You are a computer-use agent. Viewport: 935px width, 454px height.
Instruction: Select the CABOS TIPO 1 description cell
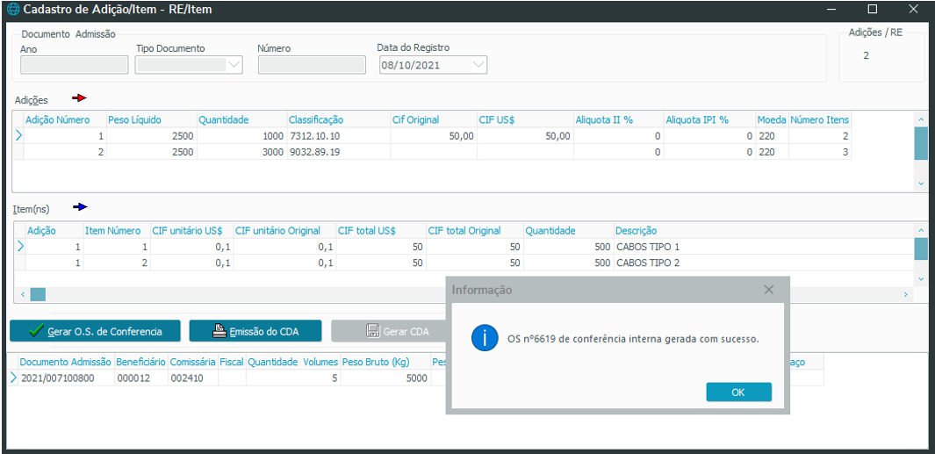pos(763,247)
